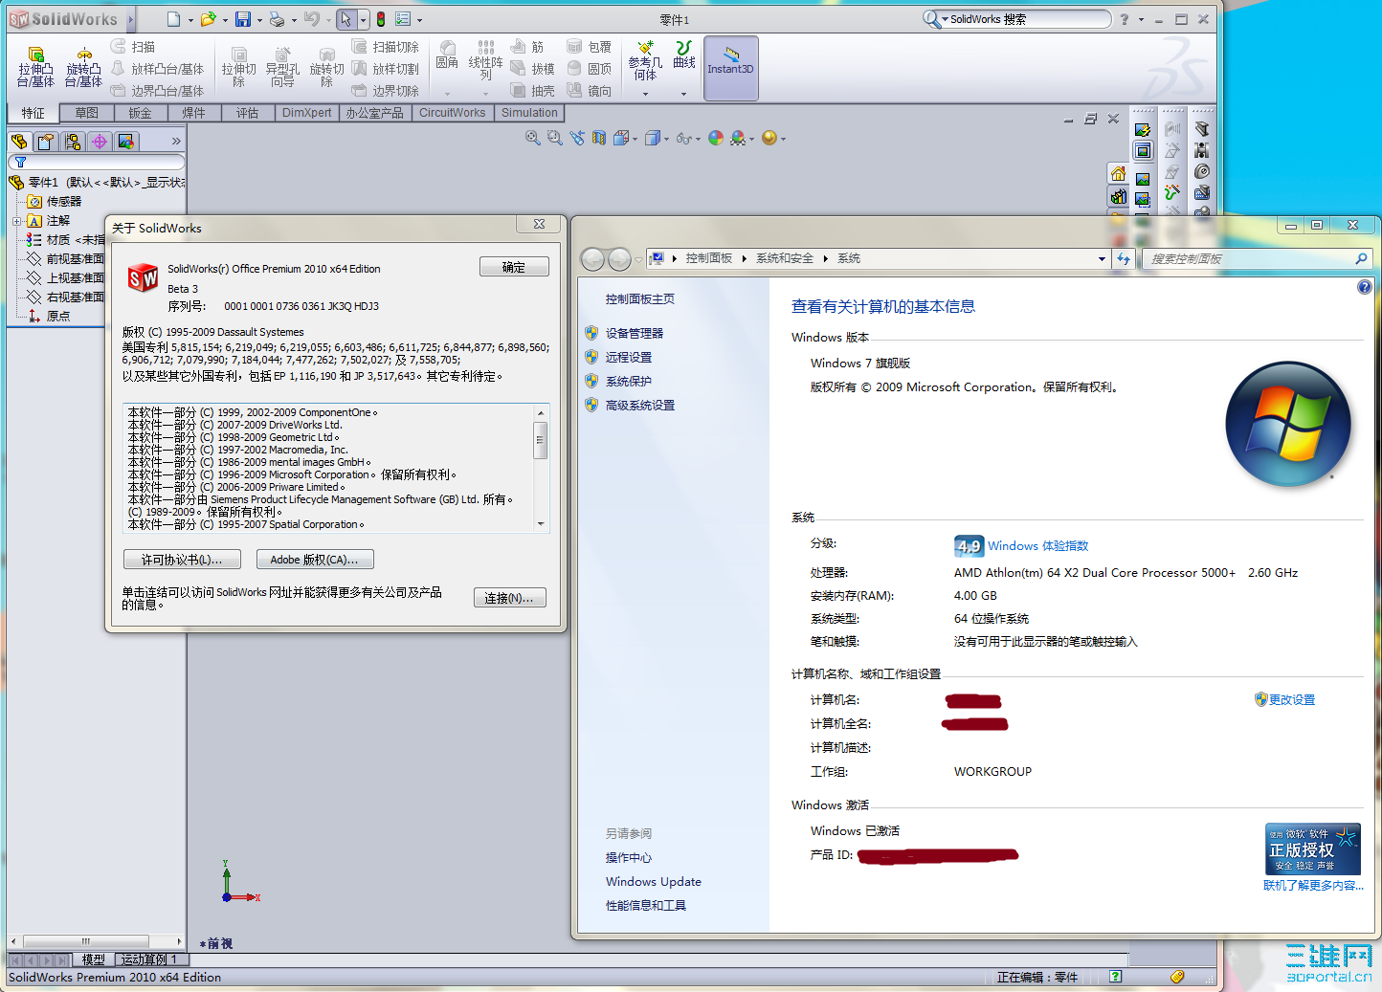The image size is (1382, 992).
Task: Open address bar history dropdown in System window
Action: (x=1102, y=259)
